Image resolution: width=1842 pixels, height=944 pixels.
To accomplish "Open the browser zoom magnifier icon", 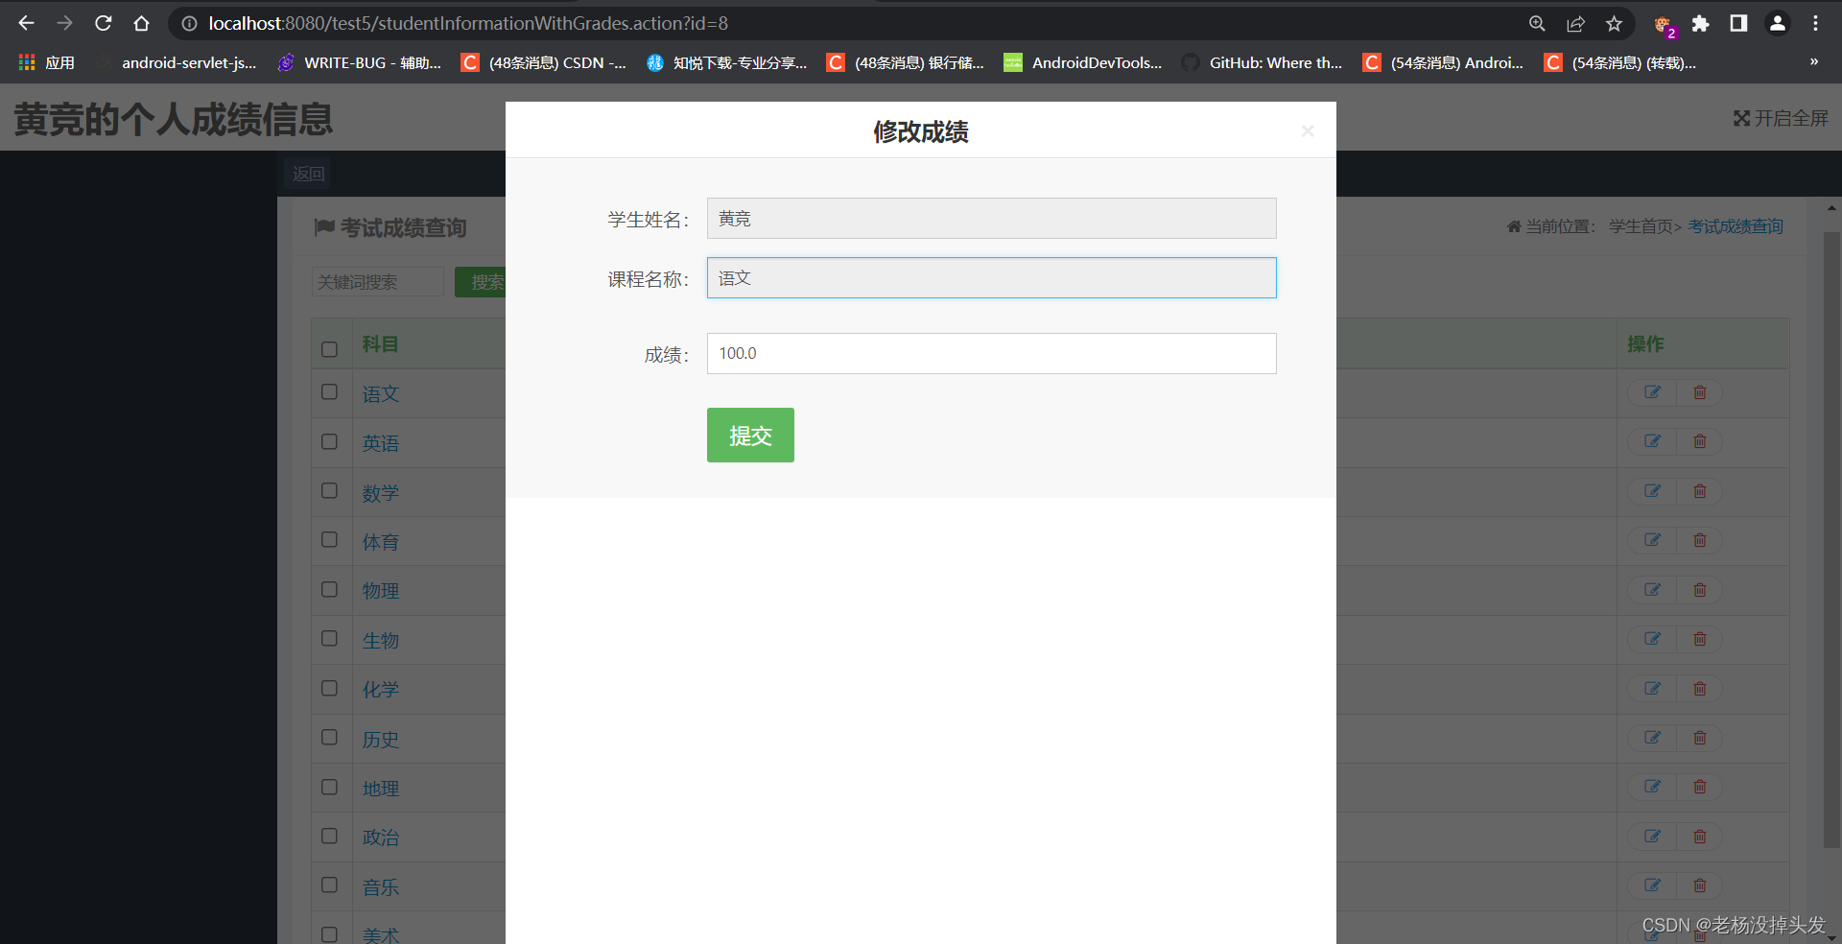I will tap(1537, 23).
